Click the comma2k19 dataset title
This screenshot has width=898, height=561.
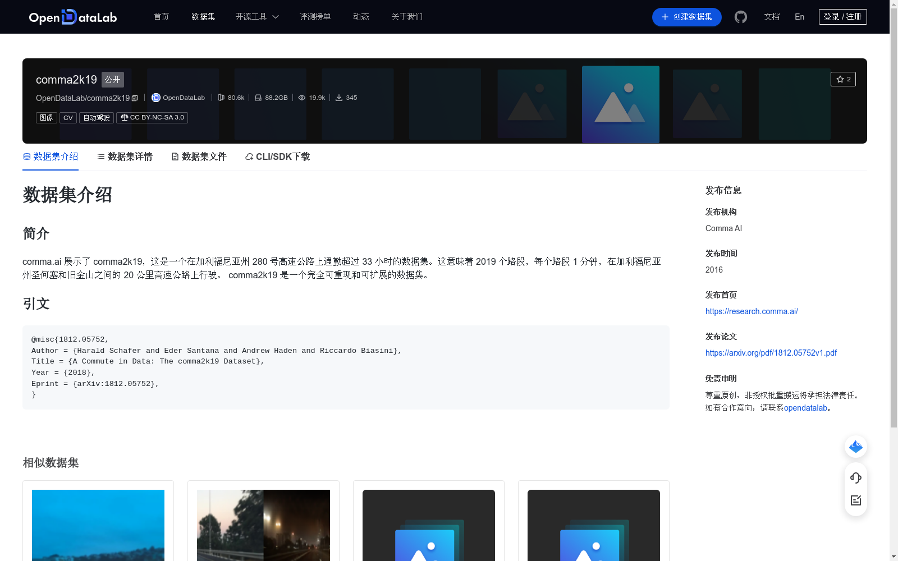(x=66, y=80)
